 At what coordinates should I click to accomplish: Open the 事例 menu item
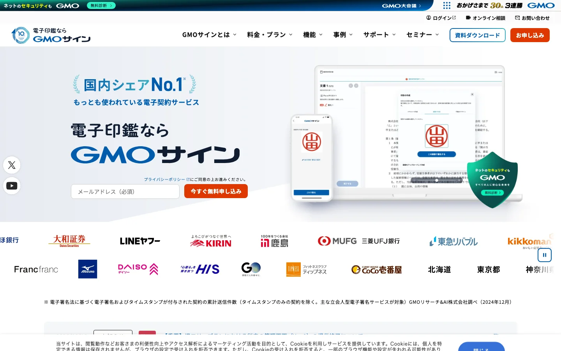pyautogui.click(x=343, y=35)
